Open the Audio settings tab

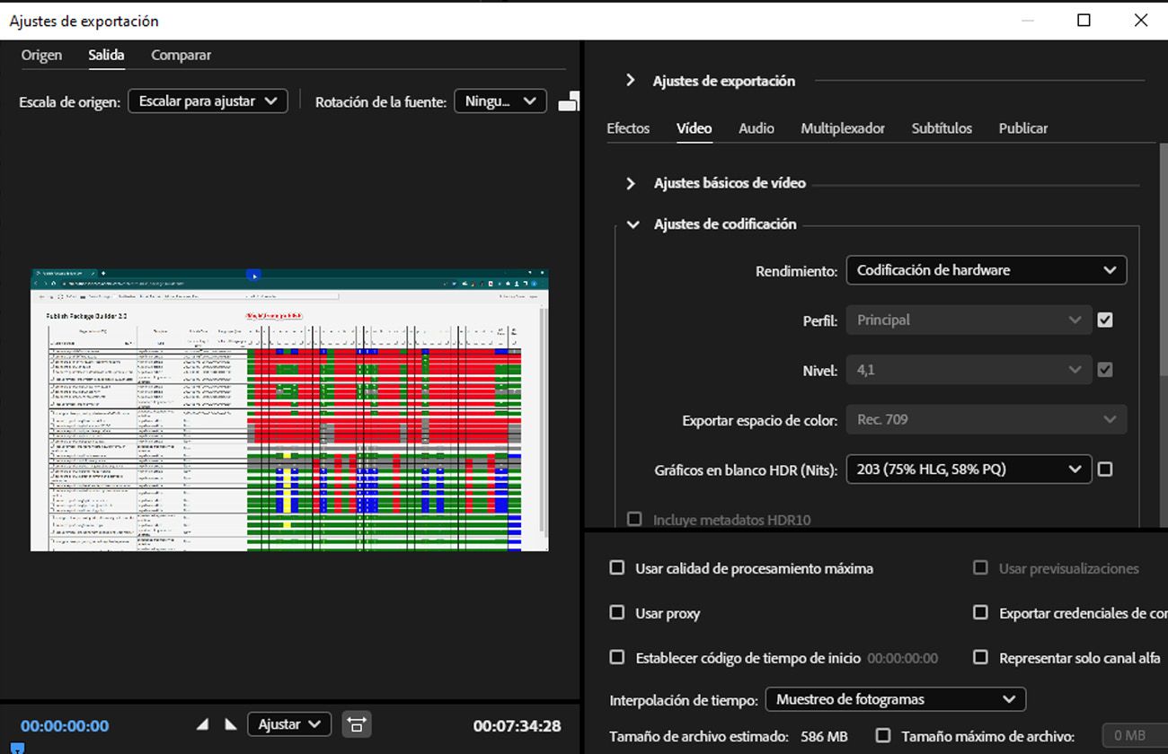pyautogui.click(x=756, y=128)
